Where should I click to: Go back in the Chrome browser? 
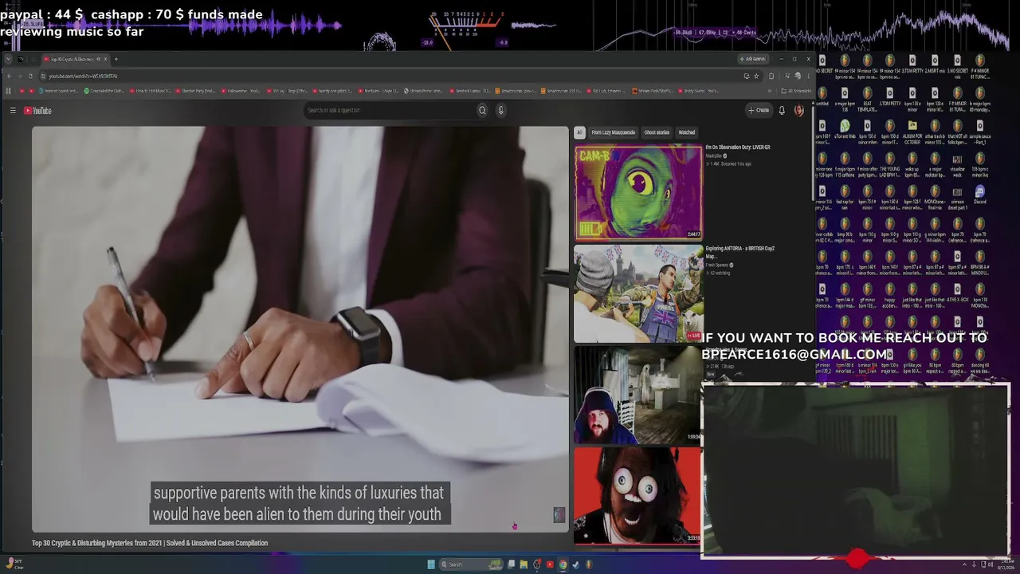click(9, 76)
